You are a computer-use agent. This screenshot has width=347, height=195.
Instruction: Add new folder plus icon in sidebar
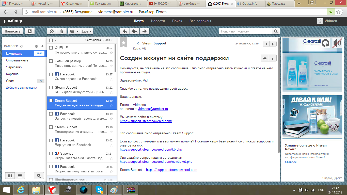[x=42, y=46]
